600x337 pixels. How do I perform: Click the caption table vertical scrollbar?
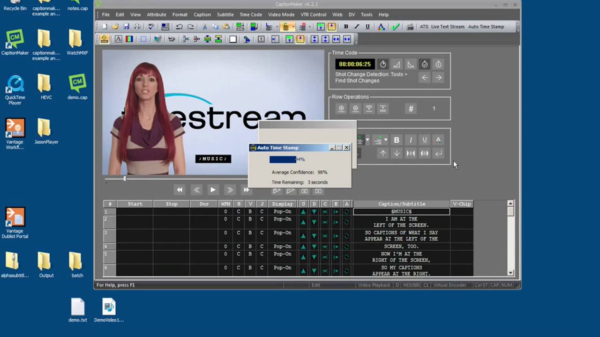(x=510, y=238)
